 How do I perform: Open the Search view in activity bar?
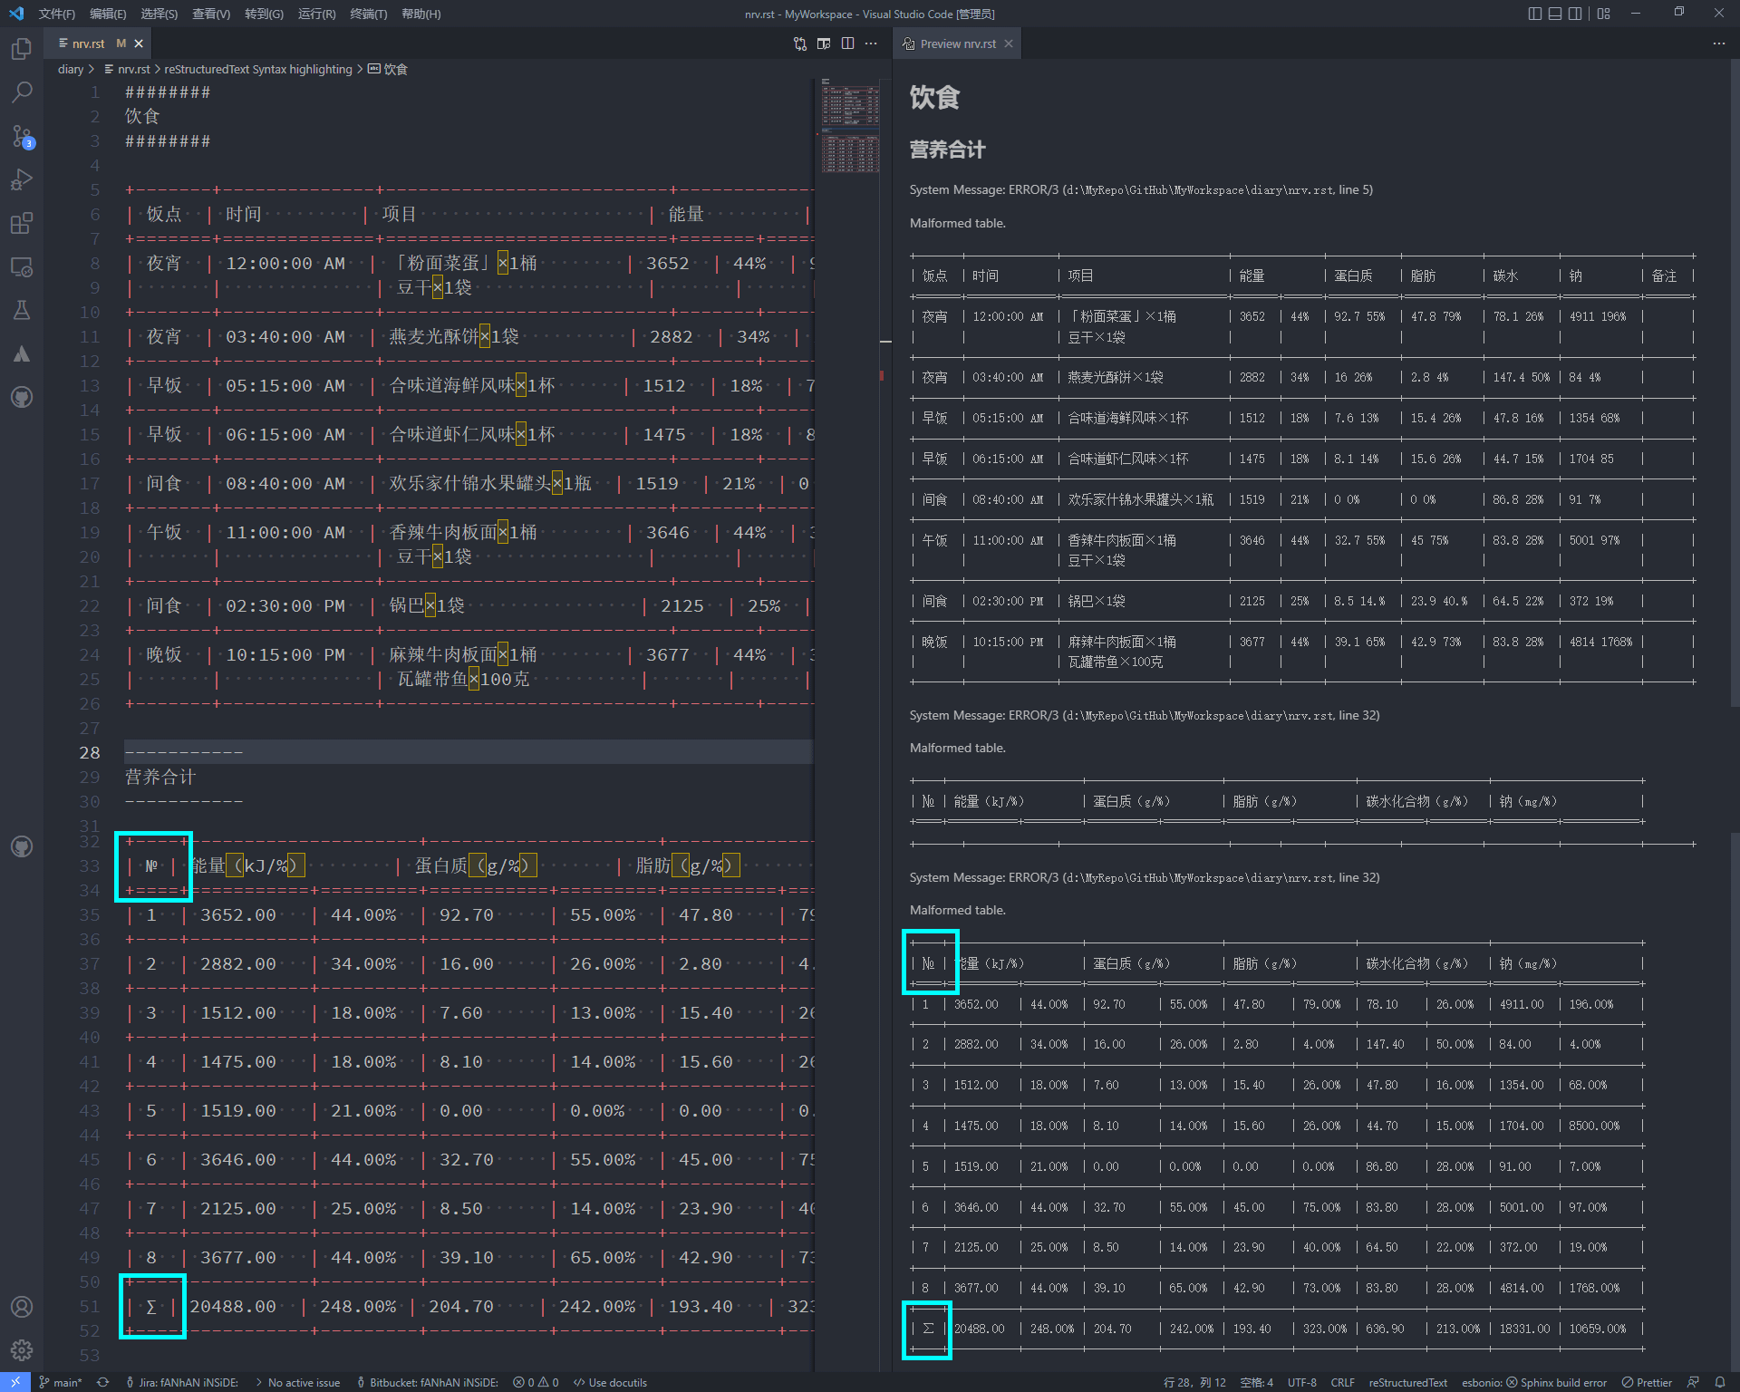[x=22, y=92]
